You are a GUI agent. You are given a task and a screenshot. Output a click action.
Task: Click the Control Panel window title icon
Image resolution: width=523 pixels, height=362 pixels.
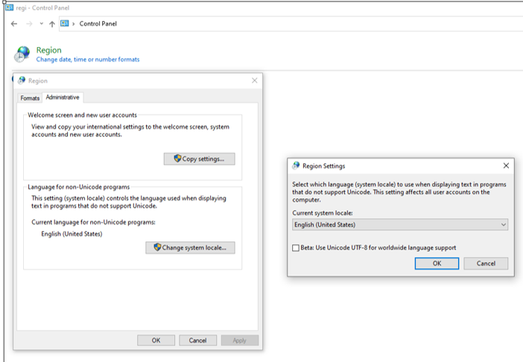9,7
